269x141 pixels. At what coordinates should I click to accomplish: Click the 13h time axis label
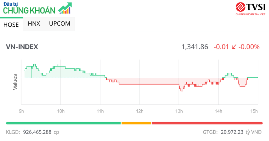pos(179,111)
